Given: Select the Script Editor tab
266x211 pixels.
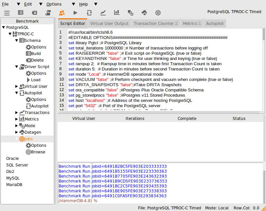Looking at the screenshot, I should (73, 24).
